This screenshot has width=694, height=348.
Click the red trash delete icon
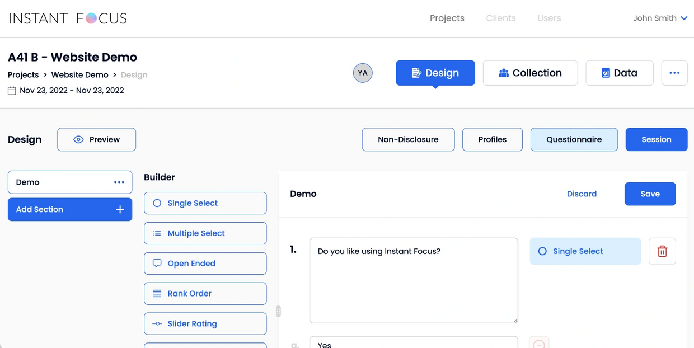(x=662, y=251)
